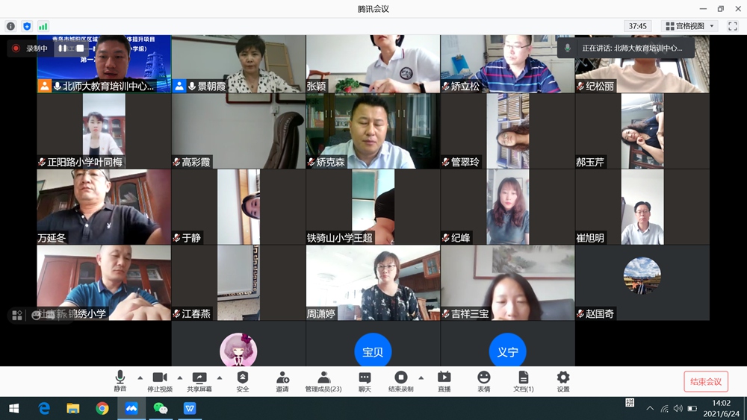The image size is (747, 420).
Task: Select 矫克森 video tile
Action: click(373, 131)
